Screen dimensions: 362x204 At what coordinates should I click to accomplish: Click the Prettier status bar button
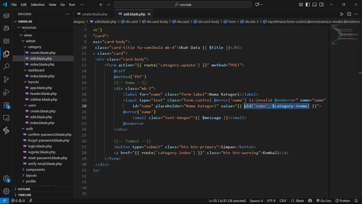tap(343, 201)
